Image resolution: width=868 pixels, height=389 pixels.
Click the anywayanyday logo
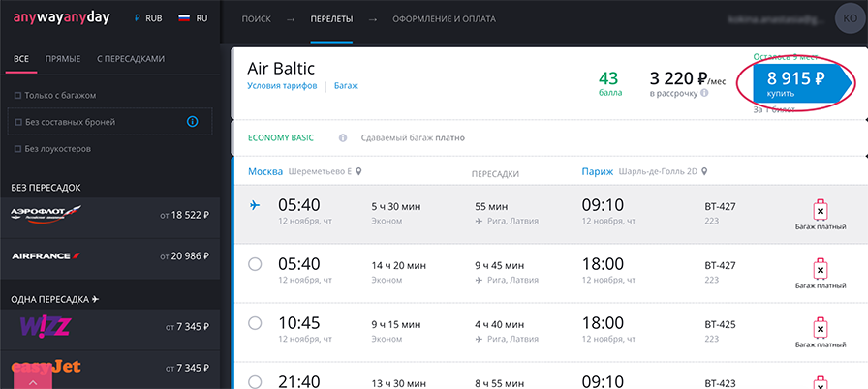click(63, 18)
